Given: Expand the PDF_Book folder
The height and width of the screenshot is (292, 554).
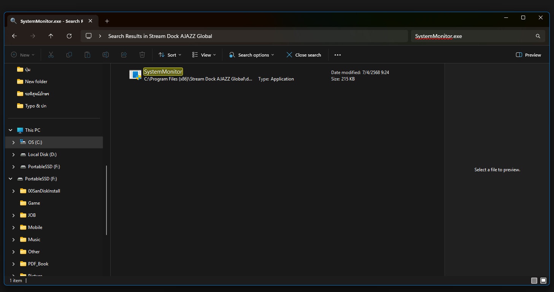Looking at the screenshot, I should (x=14, y=264).
